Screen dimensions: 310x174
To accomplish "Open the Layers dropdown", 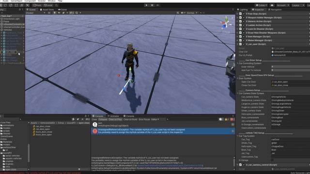I will click(x=298, y=5).
